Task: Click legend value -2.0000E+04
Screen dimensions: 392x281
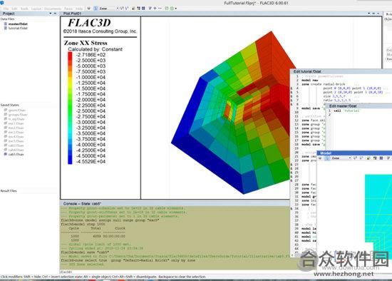Action: [x=91, y=100]
